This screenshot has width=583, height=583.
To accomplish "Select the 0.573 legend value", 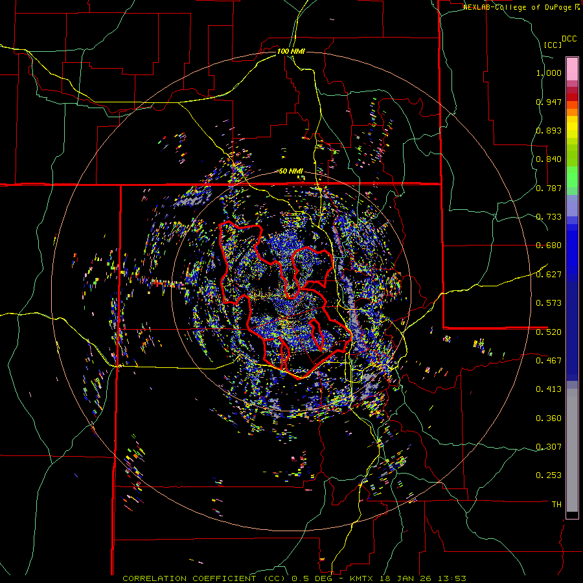I will click(549, 303).
